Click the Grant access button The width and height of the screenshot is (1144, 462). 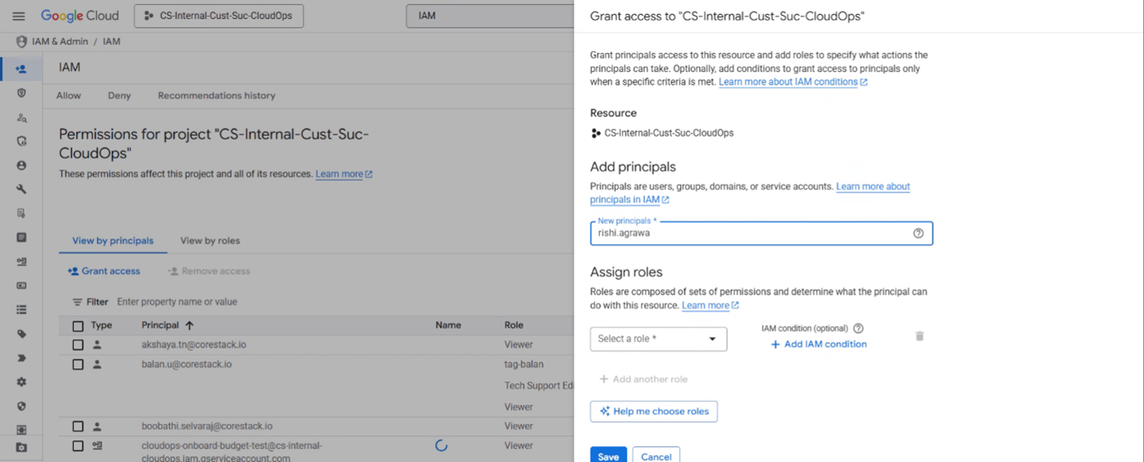[104, 271]
